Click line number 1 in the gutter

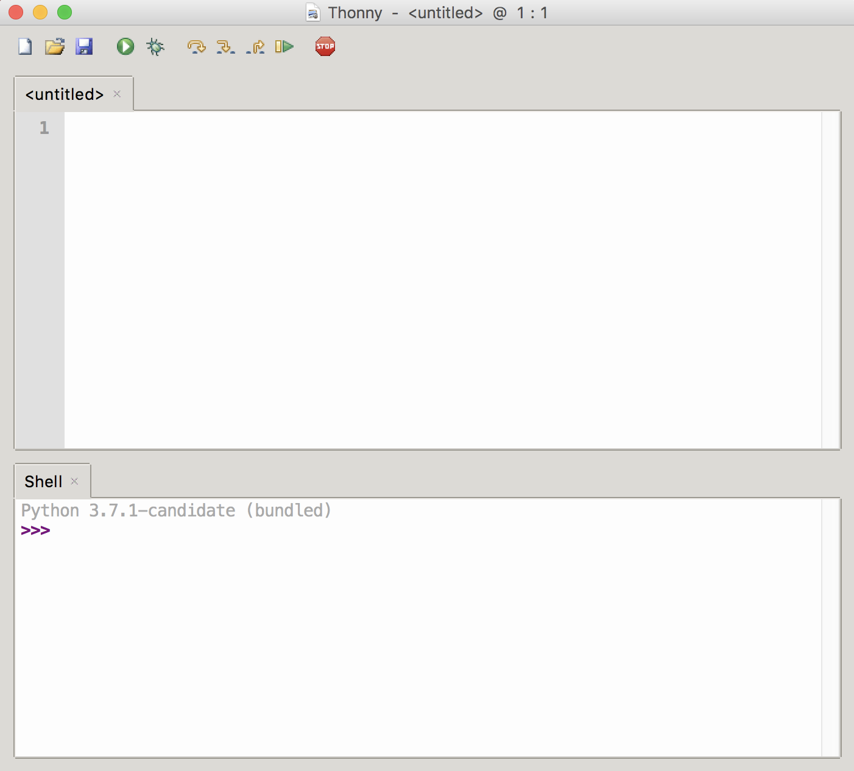[x=44, y=128]
